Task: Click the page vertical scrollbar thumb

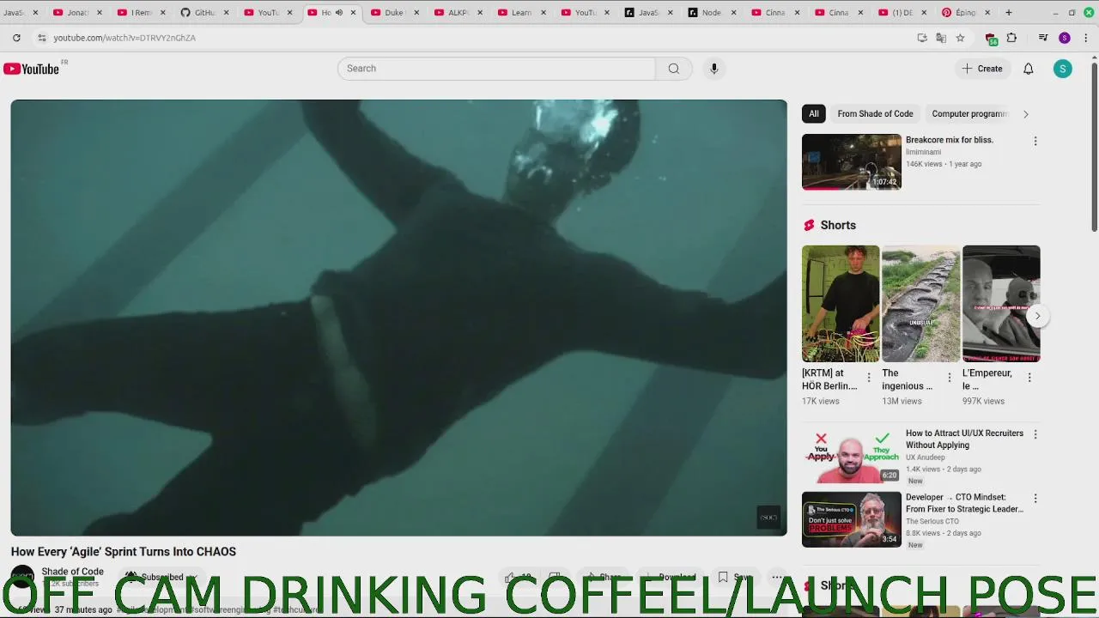Action: (1094, 146)
